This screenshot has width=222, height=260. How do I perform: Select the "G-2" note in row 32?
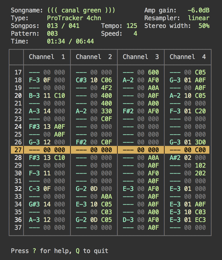(81, 189)
